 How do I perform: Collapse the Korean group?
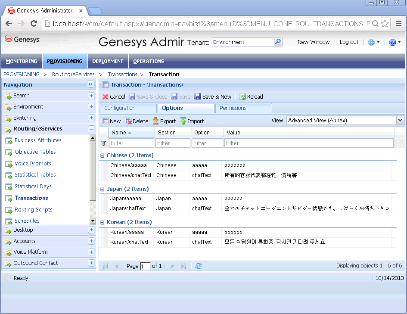(103, 222)
